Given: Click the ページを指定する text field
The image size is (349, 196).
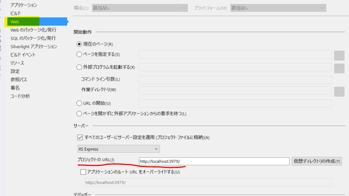Looking at the screenshot, I should 235,55.
